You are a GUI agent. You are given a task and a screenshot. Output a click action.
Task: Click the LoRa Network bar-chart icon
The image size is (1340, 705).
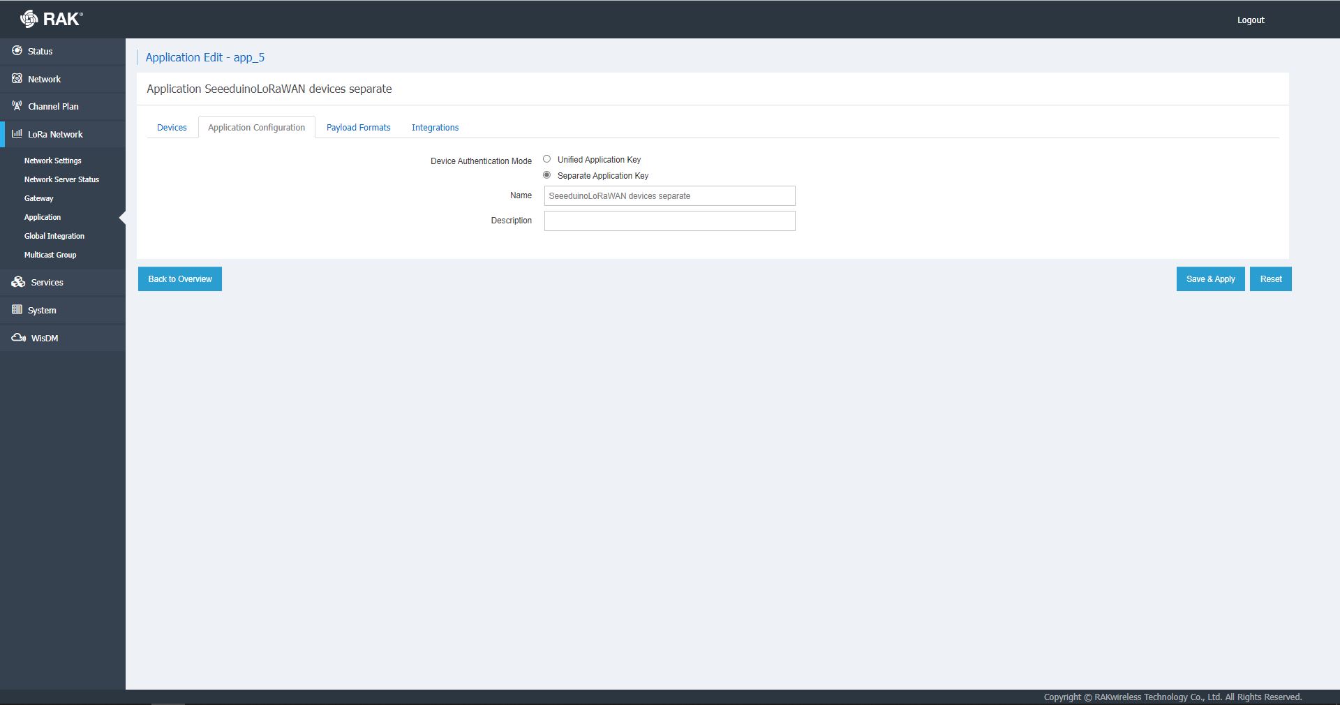17,134
